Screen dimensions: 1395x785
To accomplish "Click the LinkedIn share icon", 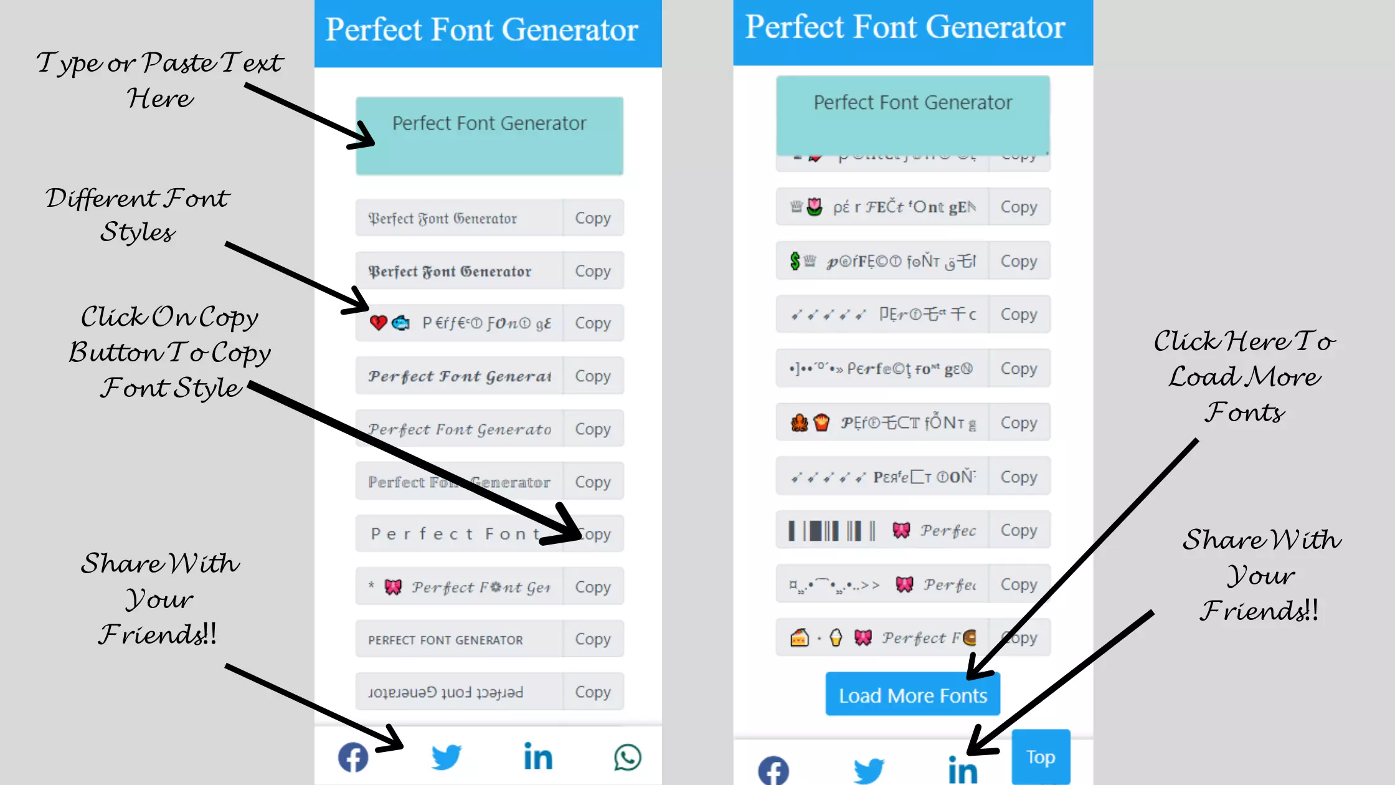I will point(537,757).
